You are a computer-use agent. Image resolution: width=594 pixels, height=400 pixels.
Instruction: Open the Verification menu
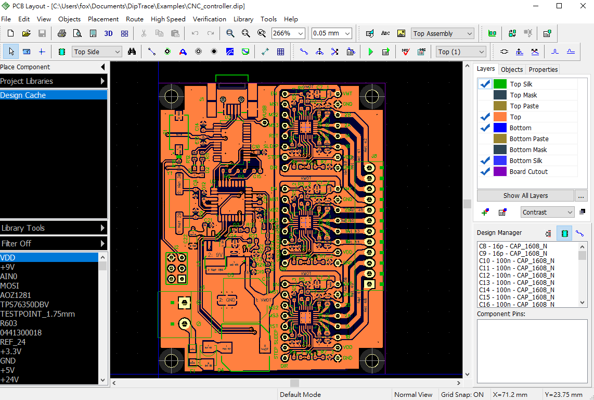(x=209, y=19)
